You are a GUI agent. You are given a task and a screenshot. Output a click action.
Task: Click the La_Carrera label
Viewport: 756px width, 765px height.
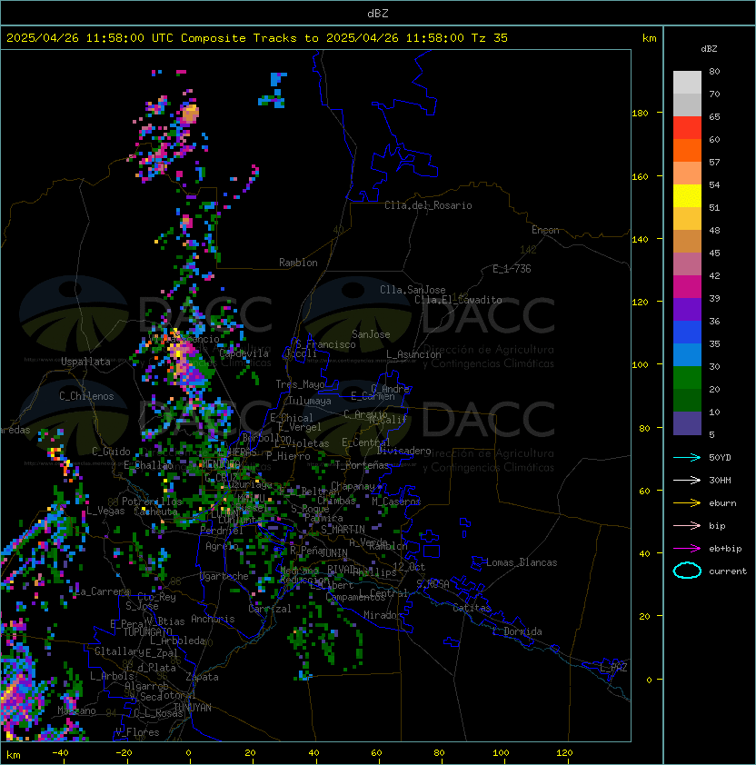pyautogui.click(x=103, y=591)
